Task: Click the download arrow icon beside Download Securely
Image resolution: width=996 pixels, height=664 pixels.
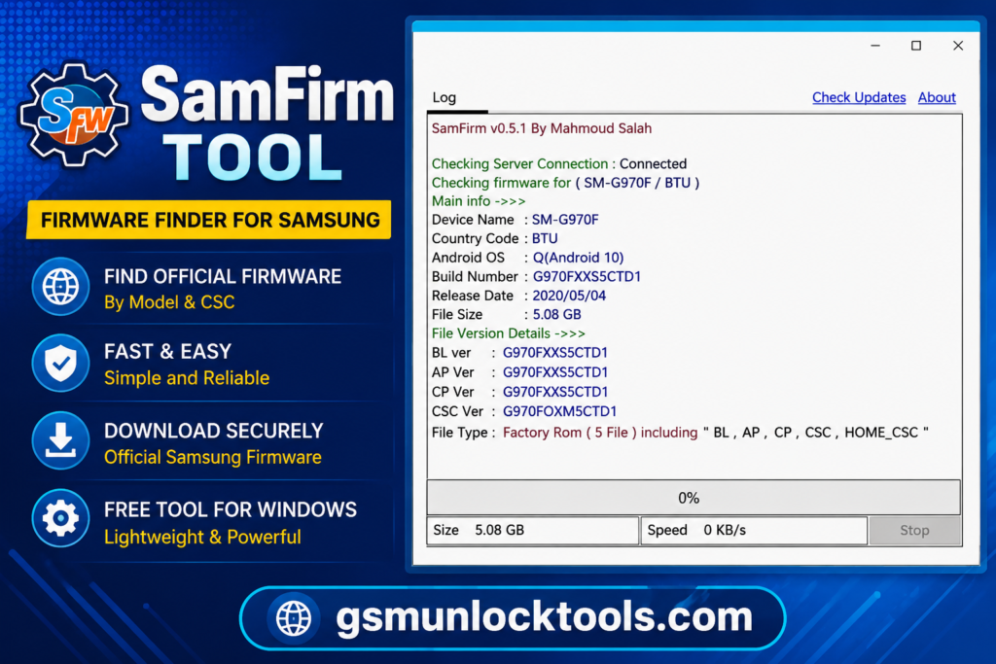Action: (x=61, y=440)
